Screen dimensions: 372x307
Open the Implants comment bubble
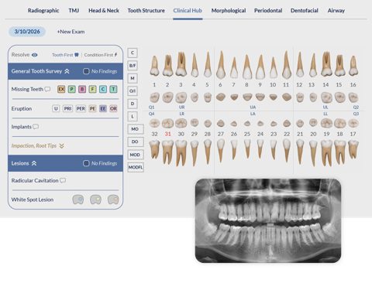click(36, 127)
